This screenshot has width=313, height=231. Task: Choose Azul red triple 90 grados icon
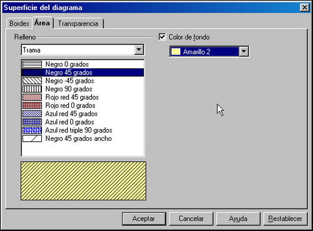point(32,130)
